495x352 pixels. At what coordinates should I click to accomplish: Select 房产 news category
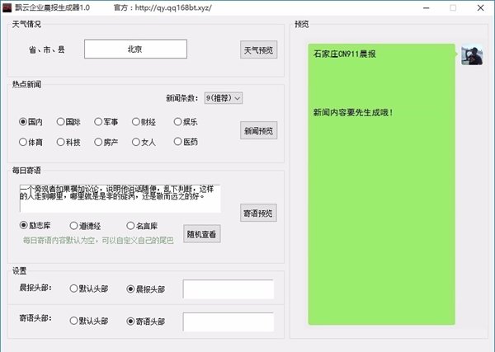click(106, 142)
